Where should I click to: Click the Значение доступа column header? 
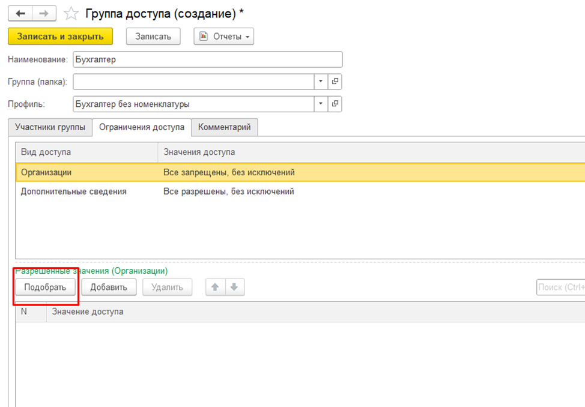pyautogui.click(x=316, y=312)
